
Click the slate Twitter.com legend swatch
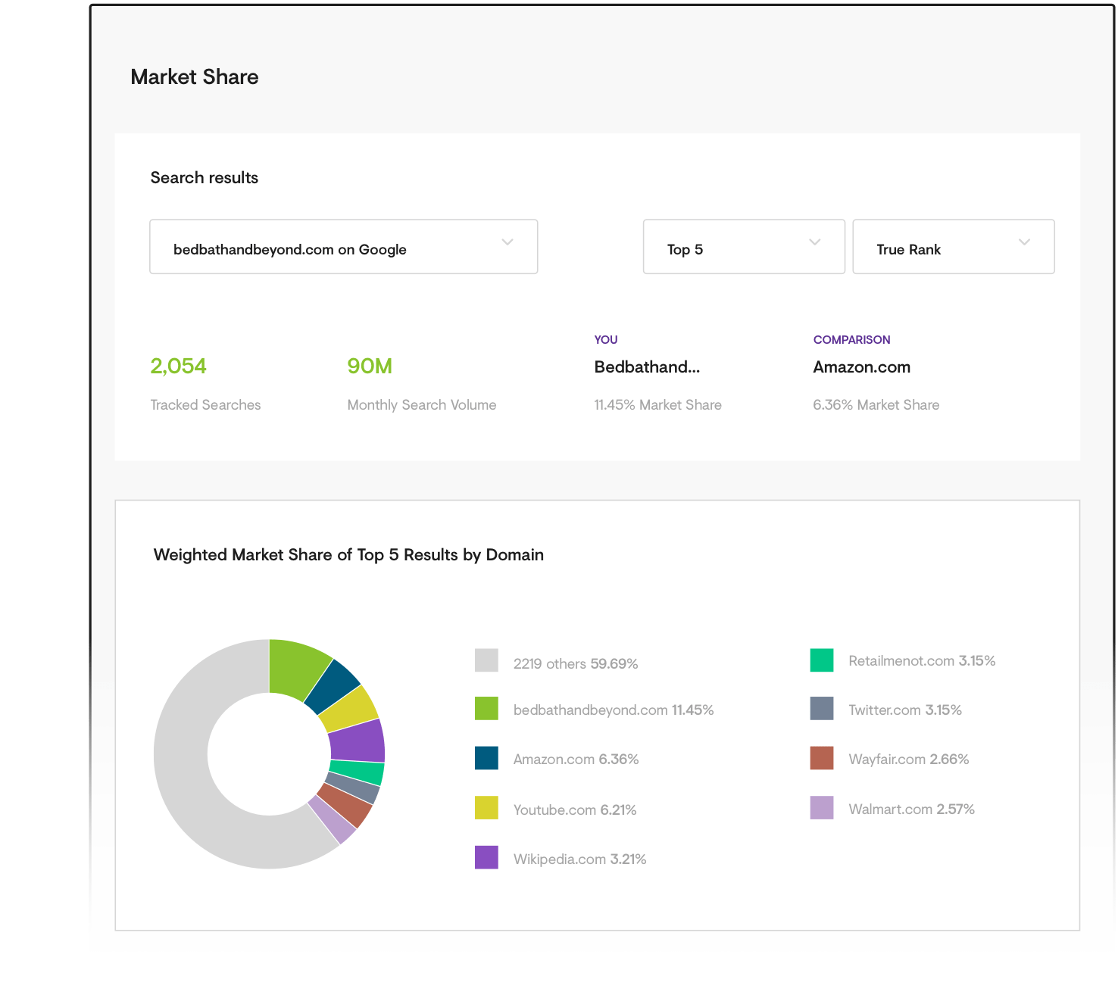click(822, 709)
